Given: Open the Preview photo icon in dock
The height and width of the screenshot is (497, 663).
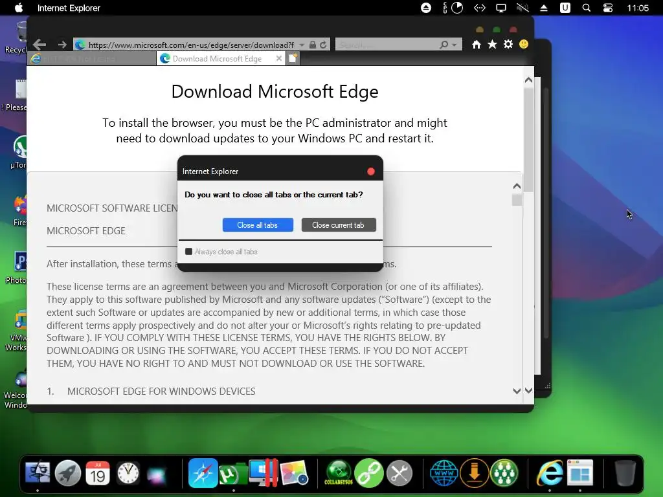Looking at the screenshot, I should click(x=294, y=472).
